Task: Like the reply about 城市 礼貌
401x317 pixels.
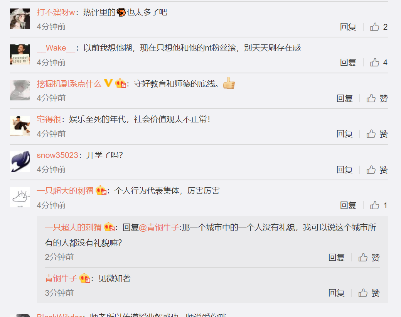Action: (x=363, y=257)
